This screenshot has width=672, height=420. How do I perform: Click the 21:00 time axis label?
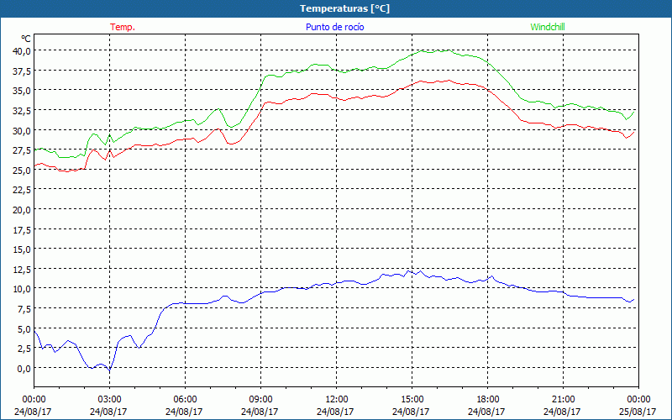[x=563, y=400]
